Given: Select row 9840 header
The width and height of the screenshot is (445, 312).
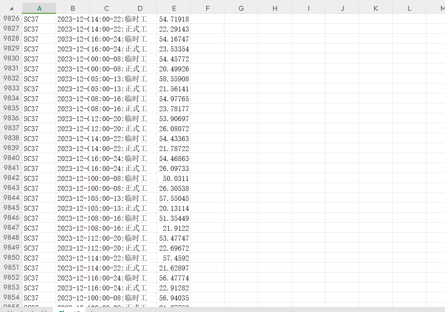Looking at the screenshot, I should pyautogui.click(x=11, y=158).
